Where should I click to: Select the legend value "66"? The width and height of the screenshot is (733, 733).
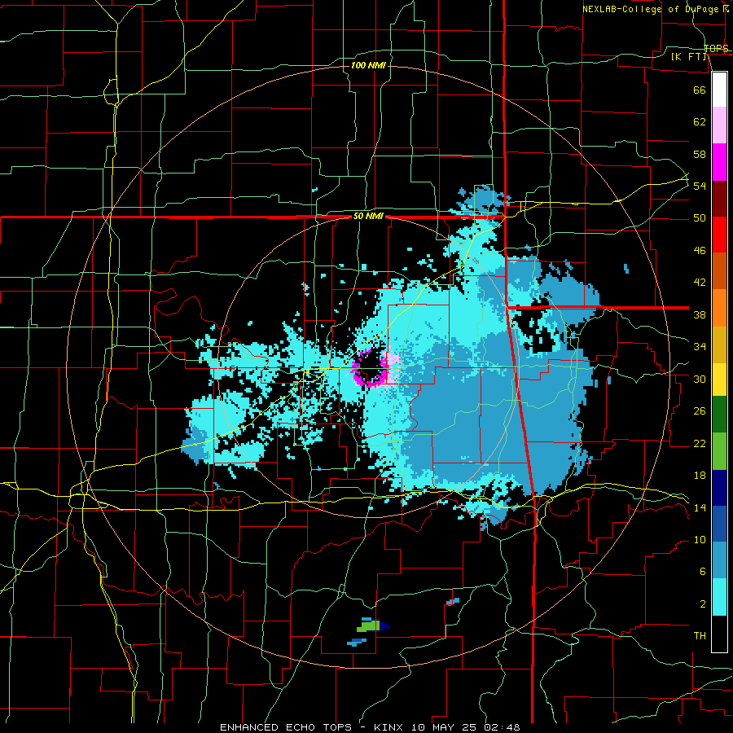coord(700,90)
